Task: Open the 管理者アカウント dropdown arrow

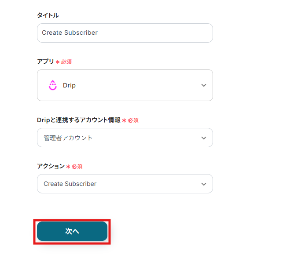Action: [203, 138]
